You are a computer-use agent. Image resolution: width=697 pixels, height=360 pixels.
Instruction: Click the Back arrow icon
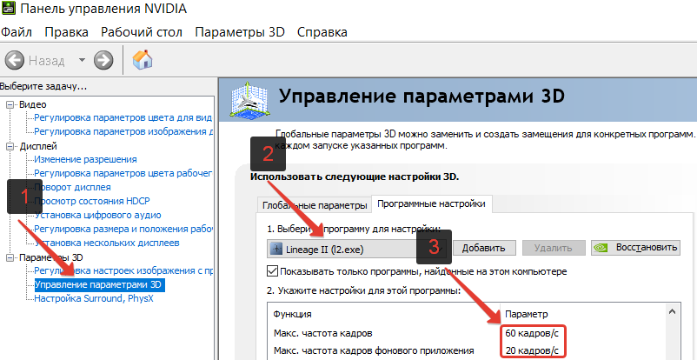pyautogui.click(x=15, y=60)
